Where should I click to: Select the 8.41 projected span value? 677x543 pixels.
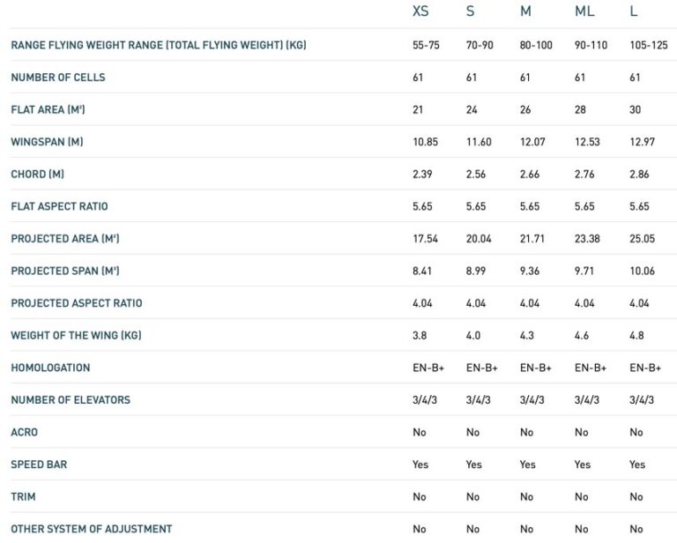click(423, 271)
